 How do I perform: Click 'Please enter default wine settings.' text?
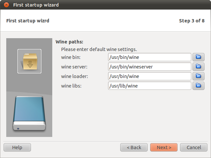[x=99, y=49]
